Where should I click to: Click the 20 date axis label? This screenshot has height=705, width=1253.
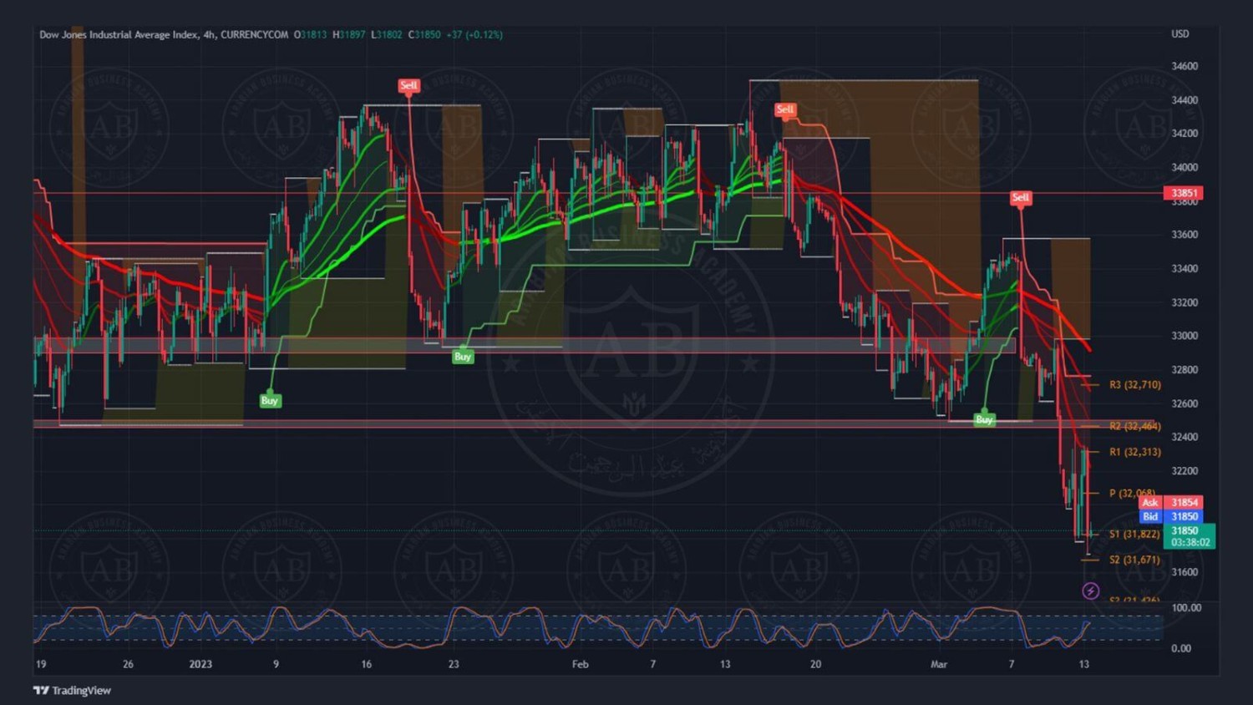click(815, 664)
